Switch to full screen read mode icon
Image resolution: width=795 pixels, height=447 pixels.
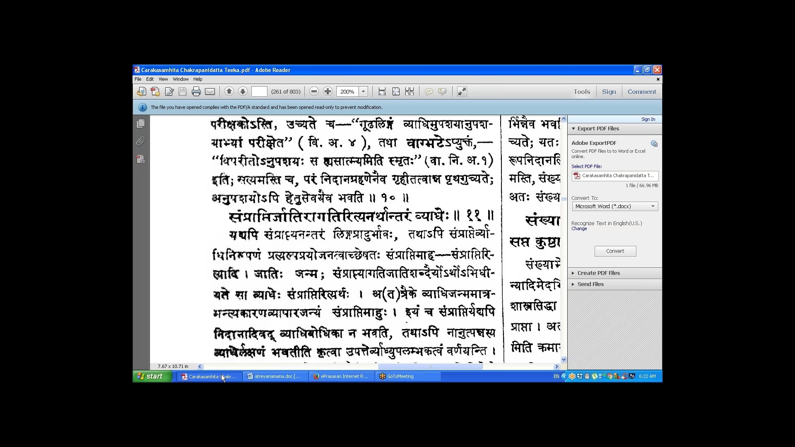point(462,91)
